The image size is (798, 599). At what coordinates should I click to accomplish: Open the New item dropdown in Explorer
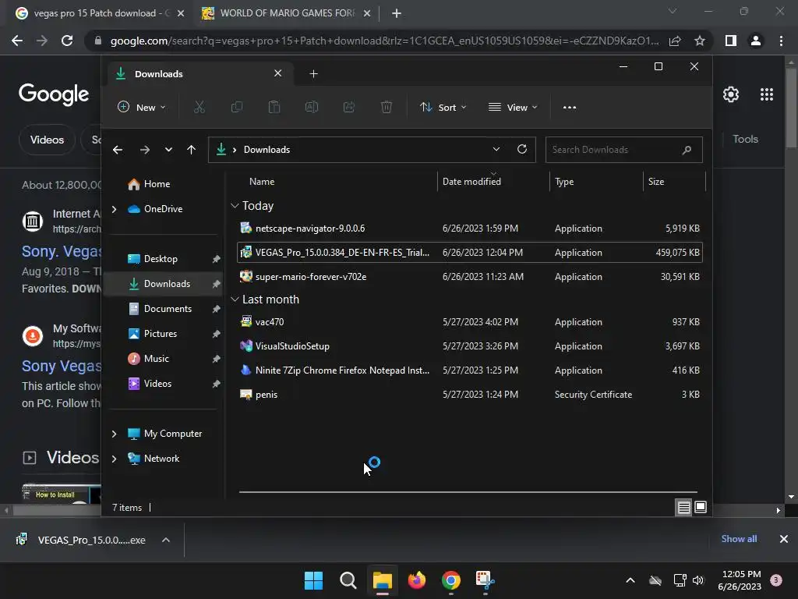[142, 108]
